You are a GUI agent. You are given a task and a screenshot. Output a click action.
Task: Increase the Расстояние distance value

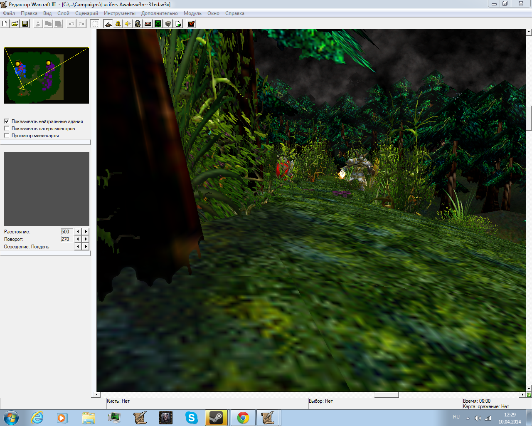tap(86, 232)
